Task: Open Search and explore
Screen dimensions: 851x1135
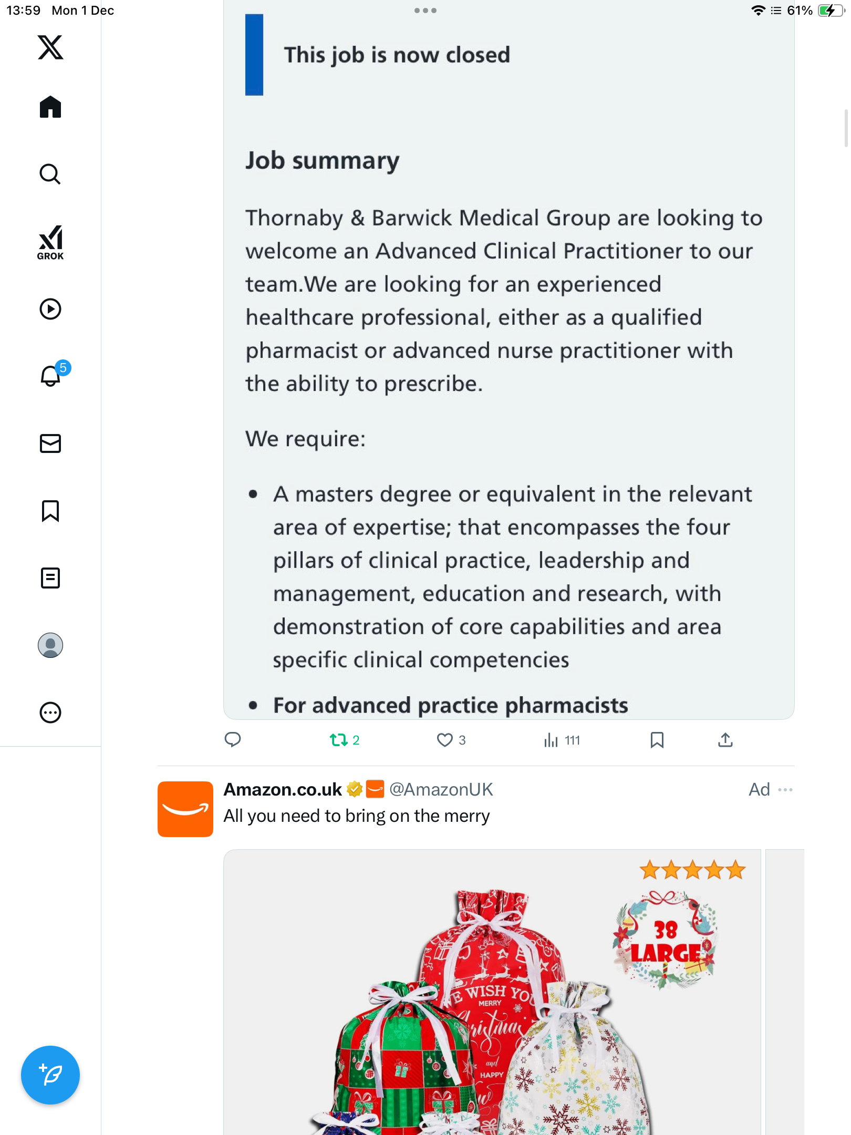Action: coord(50,174)
